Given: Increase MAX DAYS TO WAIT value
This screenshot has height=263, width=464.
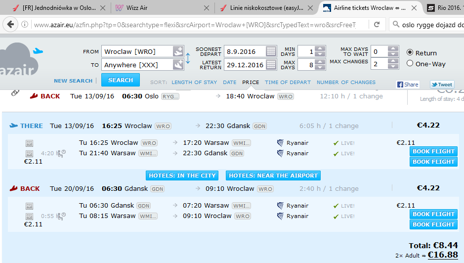Looking at the screenshot, I should [x=393, y=48].
